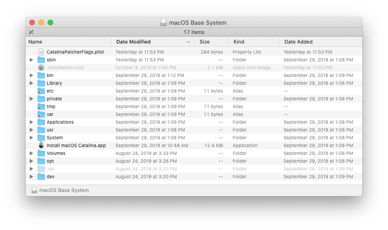Click the disk icon in the path bar
The height and width of the screenshot is (230, 388).
click(x=34, y=190)
